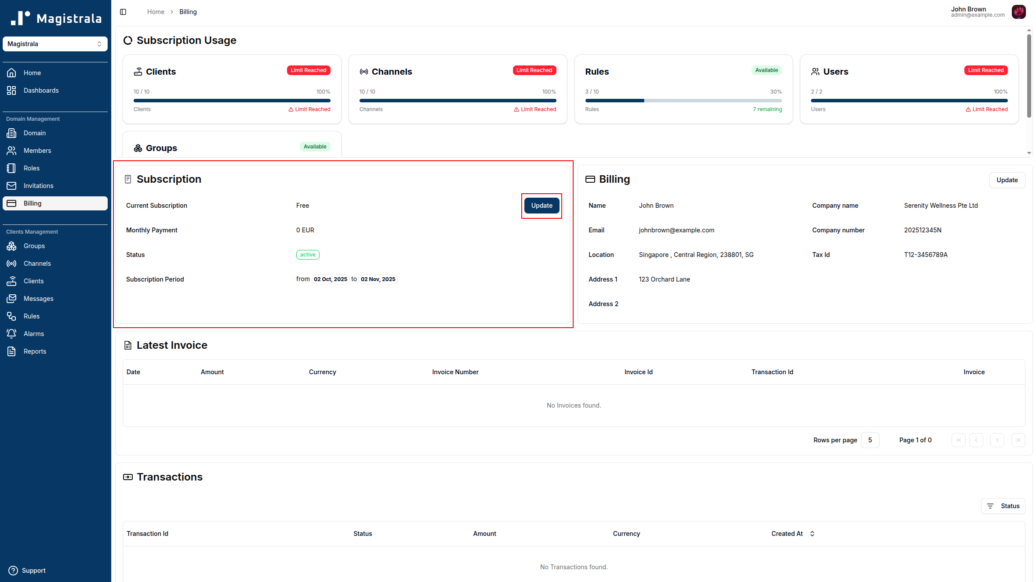1036x582 pixels.
Task: Click Update next to Current Subscription
Action: point(541,206)
